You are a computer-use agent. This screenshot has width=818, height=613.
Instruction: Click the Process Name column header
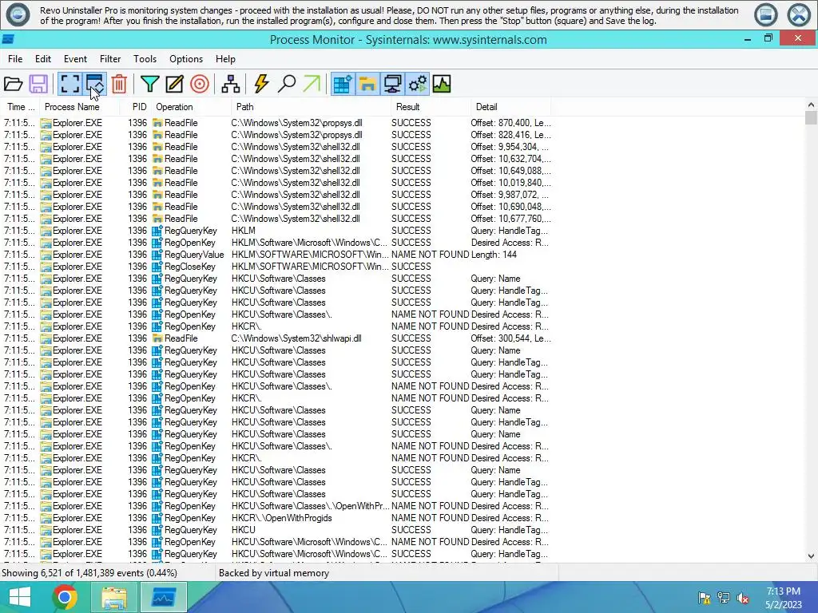click(x=79, y=107)
